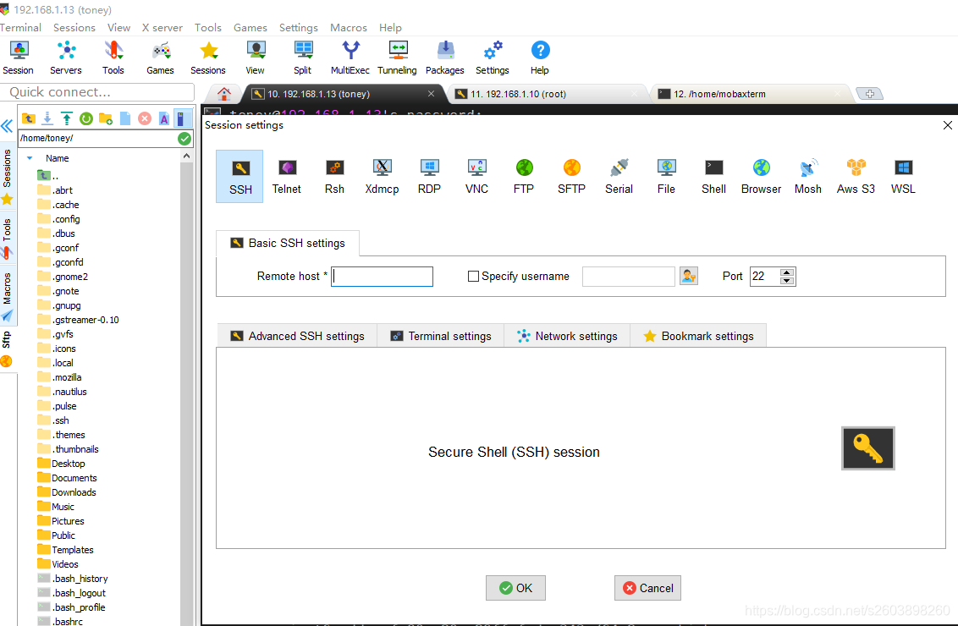958x626 pixels.
Task: Select the Browser session type
Action: tap(762, 177)
